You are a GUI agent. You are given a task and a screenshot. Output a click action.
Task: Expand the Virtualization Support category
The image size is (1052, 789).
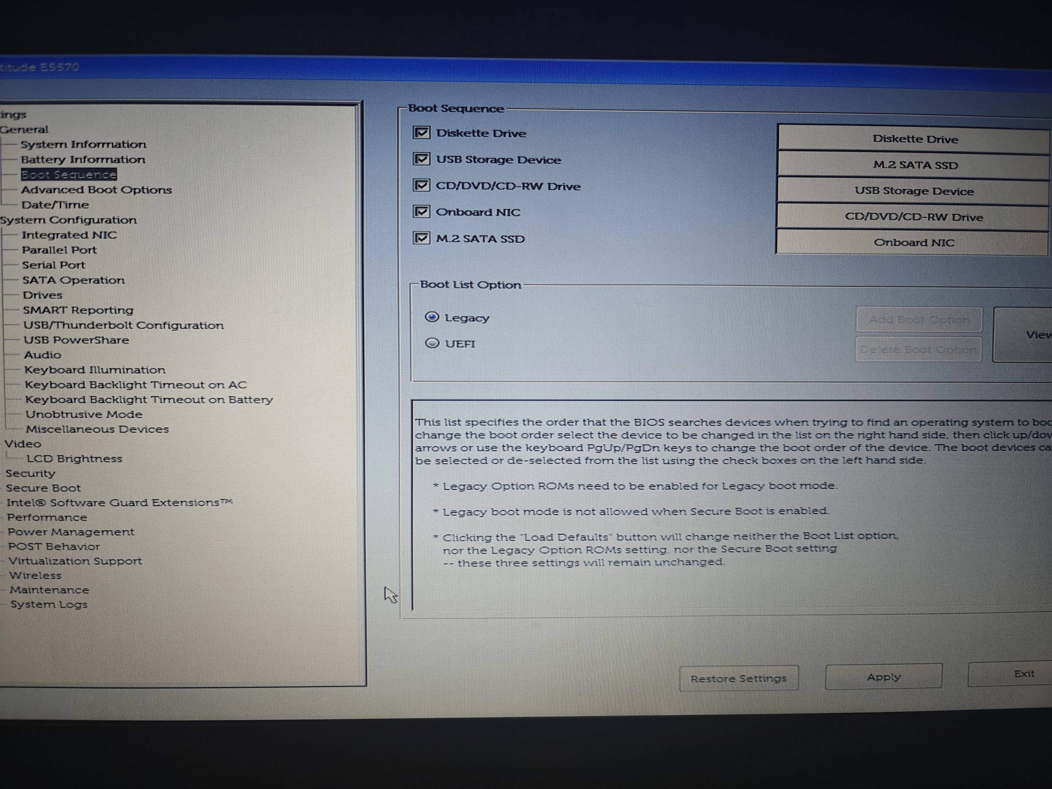[x=75, y=561]
